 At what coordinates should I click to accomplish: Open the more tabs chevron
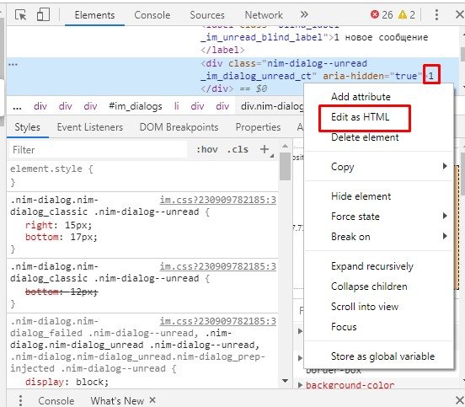pos(304,14)
